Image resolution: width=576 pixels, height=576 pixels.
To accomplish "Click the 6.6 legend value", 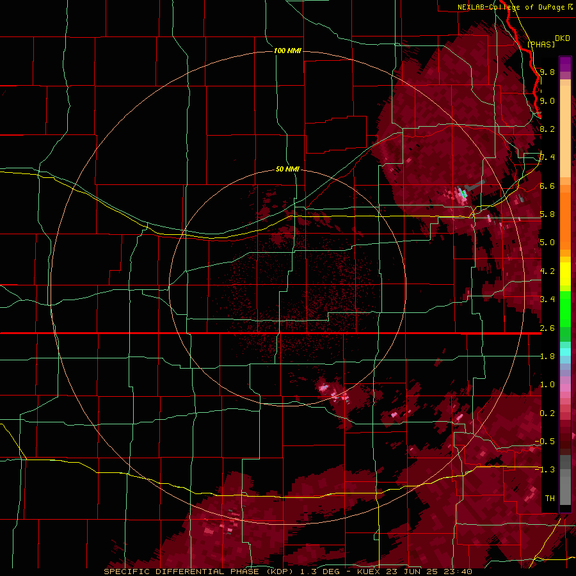I will coord(547,186).
